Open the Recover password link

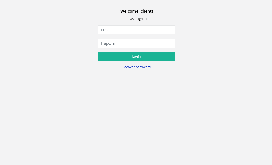(136, 67)
